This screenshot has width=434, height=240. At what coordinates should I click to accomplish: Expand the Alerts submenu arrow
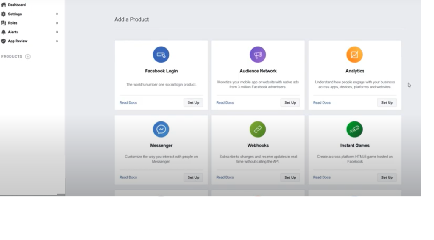(57, 32)
